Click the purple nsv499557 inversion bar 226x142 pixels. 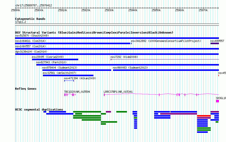(215, 43)
